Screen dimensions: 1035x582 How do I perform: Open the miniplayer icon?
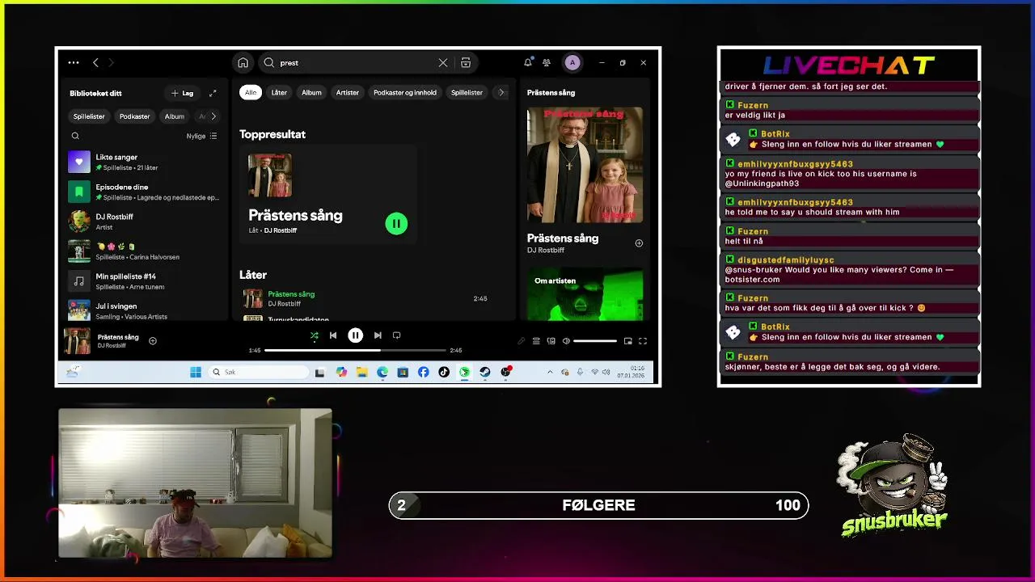[627, 341]
